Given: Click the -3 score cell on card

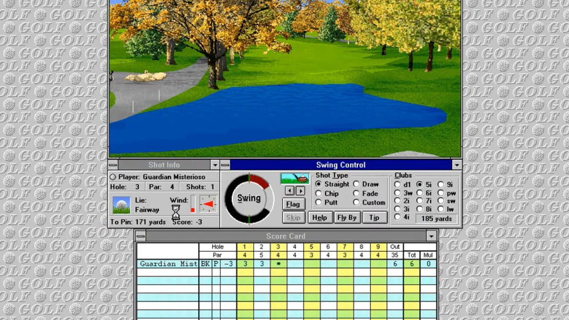Looking at the screenshot, I should [x=228, y=264].
